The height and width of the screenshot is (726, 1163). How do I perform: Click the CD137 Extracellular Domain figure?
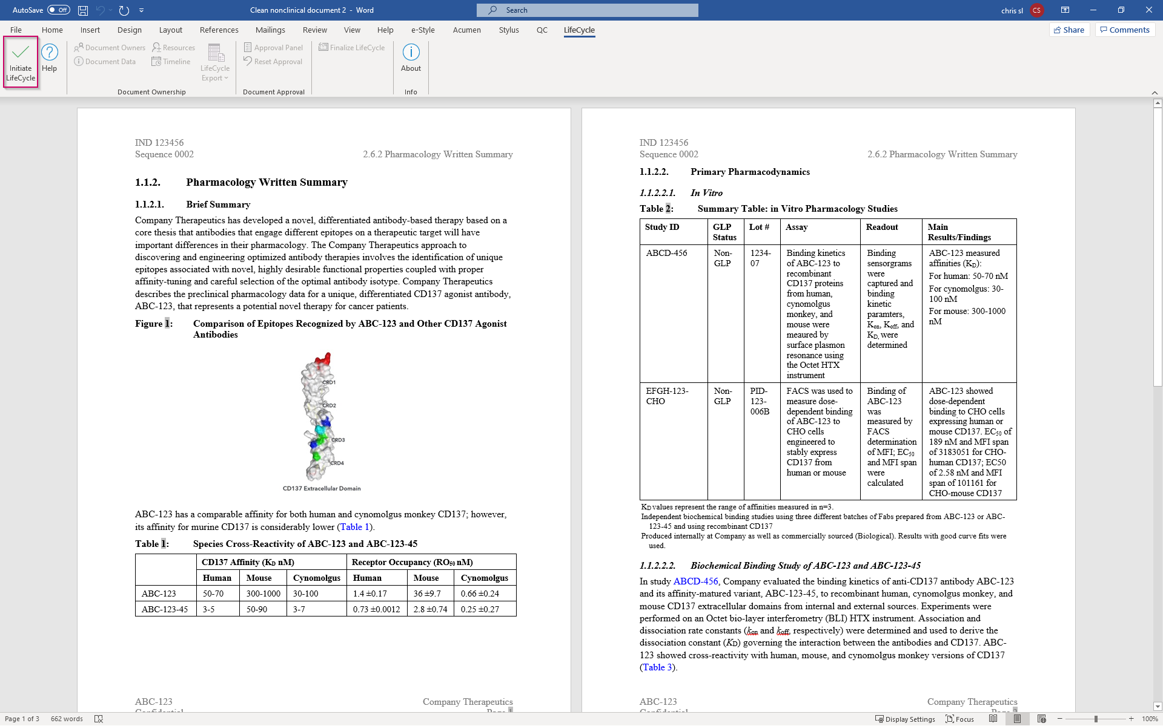[x=321, y=421]
